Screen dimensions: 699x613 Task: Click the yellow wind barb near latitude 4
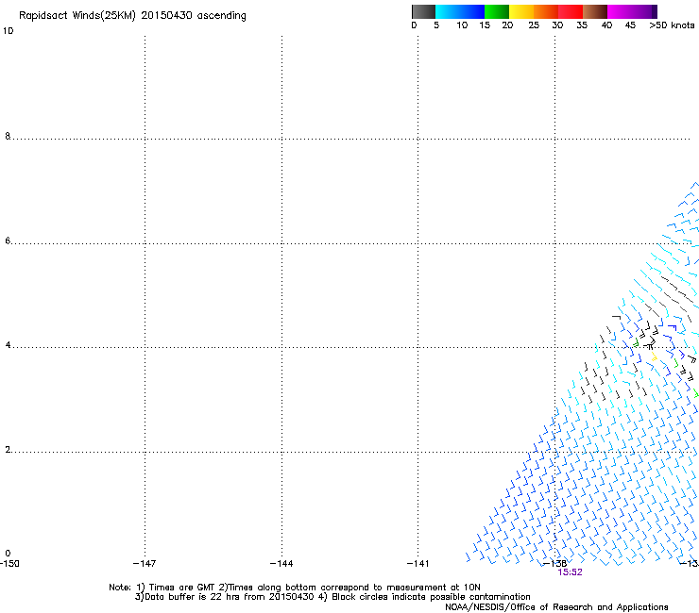pyautogui.click(x=654, y=356)
